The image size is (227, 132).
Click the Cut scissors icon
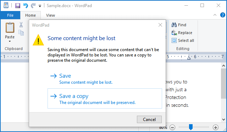pos(21,25)
